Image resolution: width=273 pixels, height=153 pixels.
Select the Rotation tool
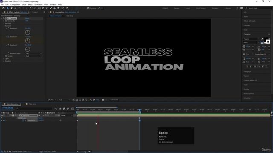click(31, 8)
